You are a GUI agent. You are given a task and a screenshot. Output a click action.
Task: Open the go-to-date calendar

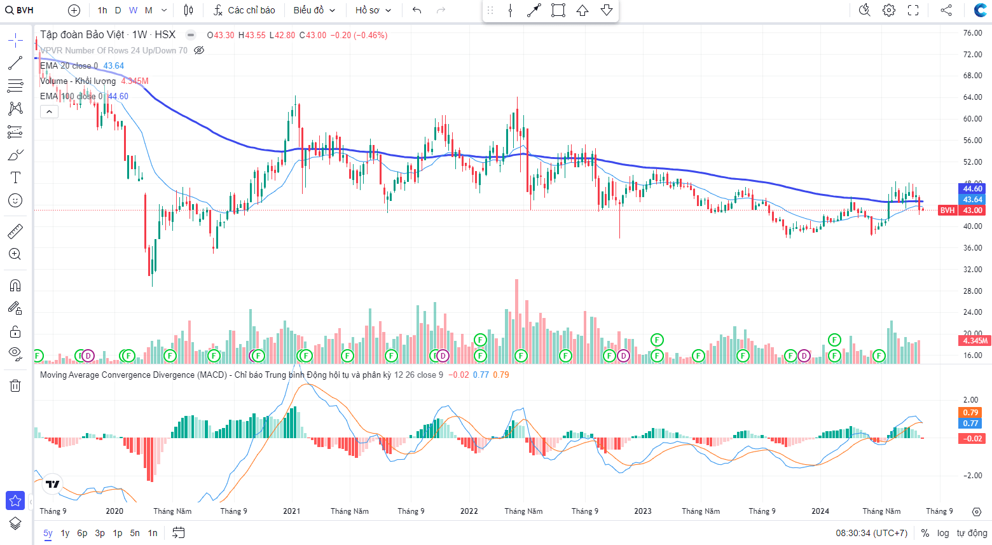click(x=179, y=533)
